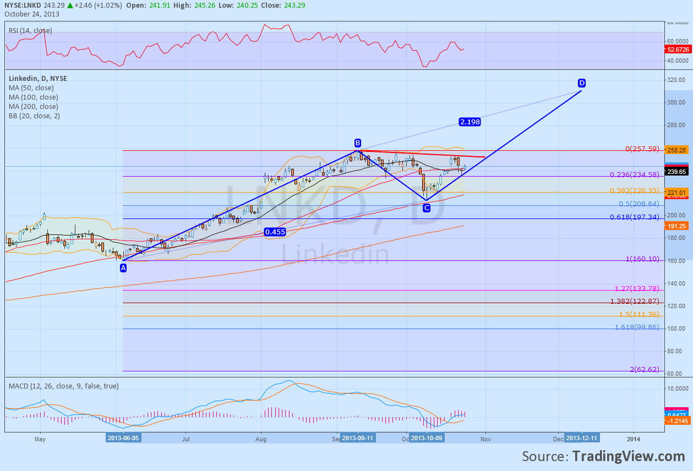
Task: Click the 300.00 price axis label
Action: [675, 102]
